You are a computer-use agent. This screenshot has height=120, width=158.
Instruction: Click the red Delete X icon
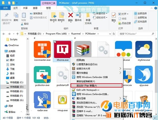tap(70, 15)
